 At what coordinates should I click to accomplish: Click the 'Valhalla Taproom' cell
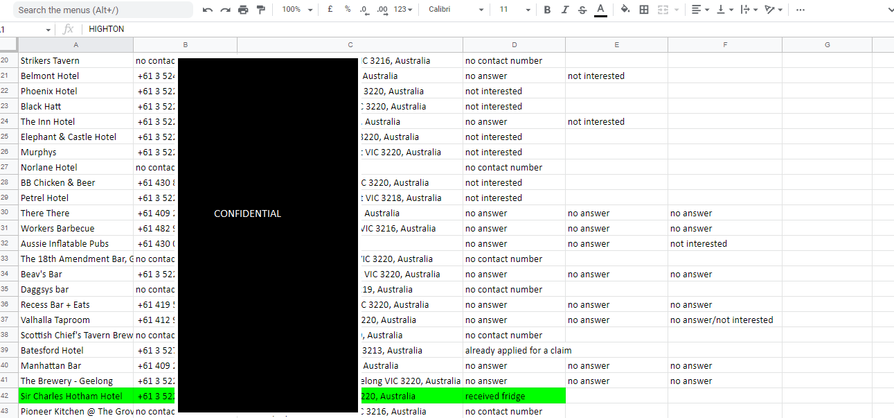(x=76, y=320)
